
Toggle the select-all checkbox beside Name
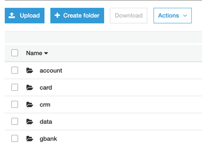pyautogui.click(x=15, y=53)
